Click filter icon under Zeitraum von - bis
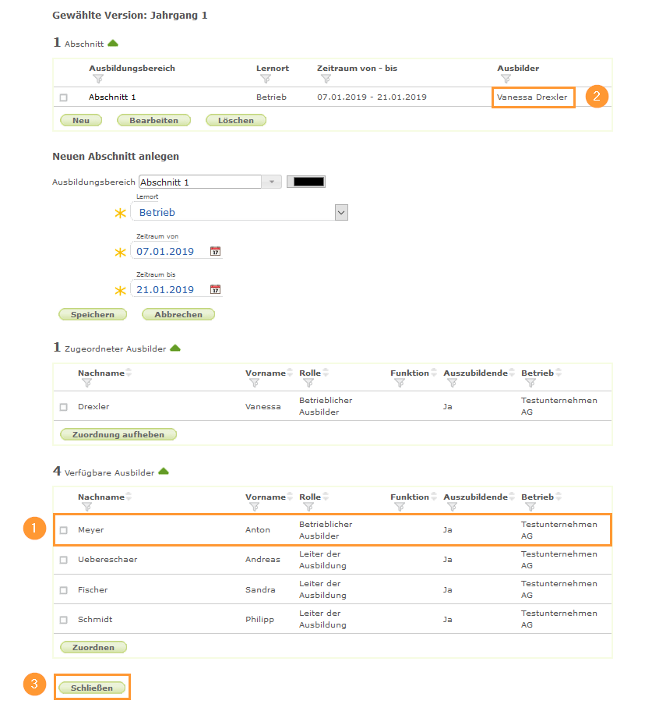645x711 pixels. click(326, 79)
